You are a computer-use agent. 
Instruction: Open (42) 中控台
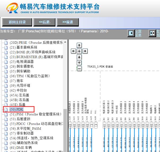18,90
